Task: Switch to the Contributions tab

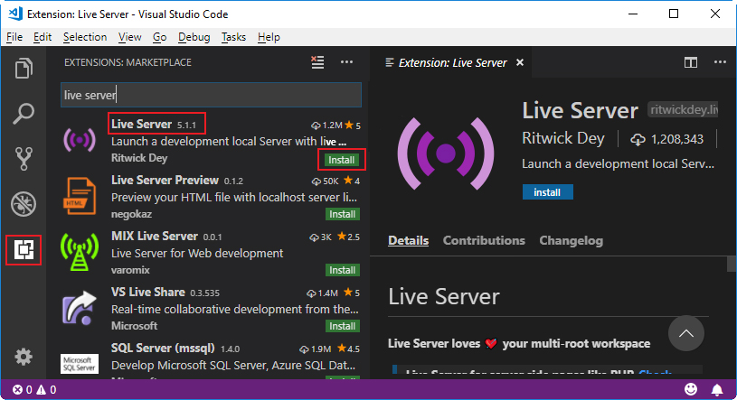Action: pyautogui.click(x=484, y=240)
